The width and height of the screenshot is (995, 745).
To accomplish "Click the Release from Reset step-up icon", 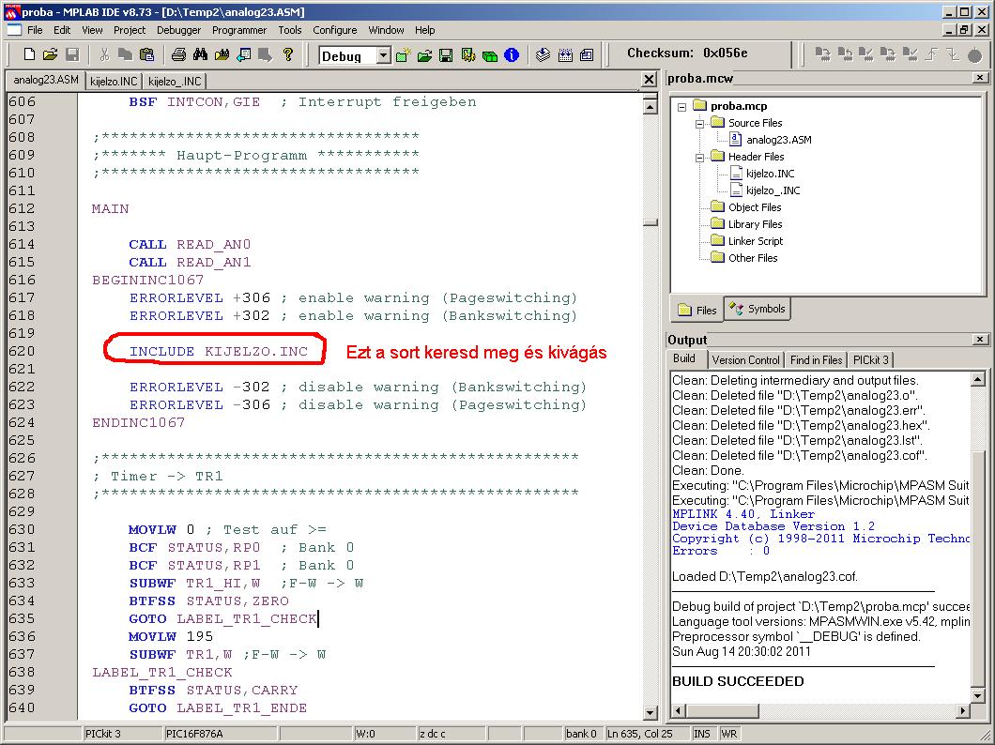I will coord(931,54).
